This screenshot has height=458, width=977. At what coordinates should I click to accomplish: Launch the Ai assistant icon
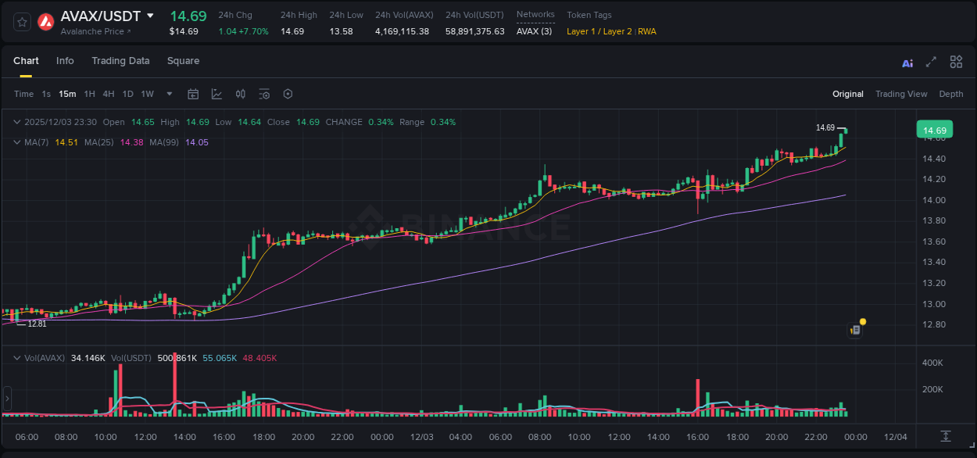point(907,63)
